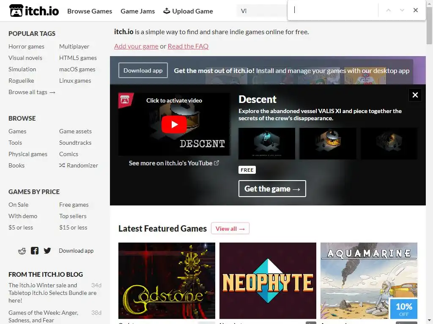Click View all featured games
433x324 pixels.
pos(230,228)
